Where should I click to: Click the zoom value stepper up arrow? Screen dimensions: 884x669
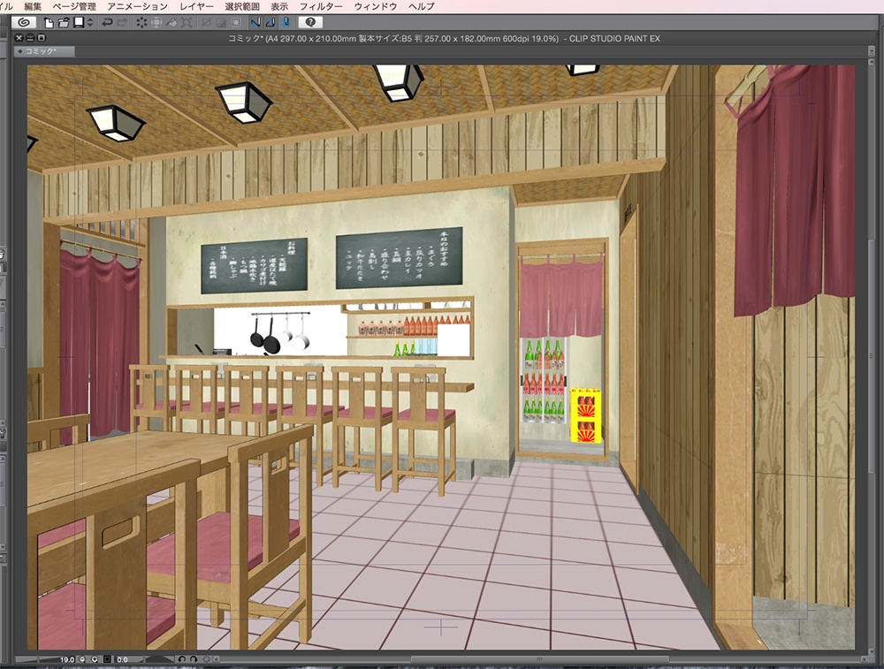tap(95, 659)
